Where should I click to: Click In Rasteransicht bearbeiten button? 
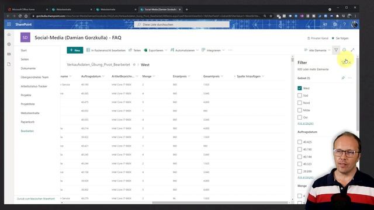click(x=106, y=50)
